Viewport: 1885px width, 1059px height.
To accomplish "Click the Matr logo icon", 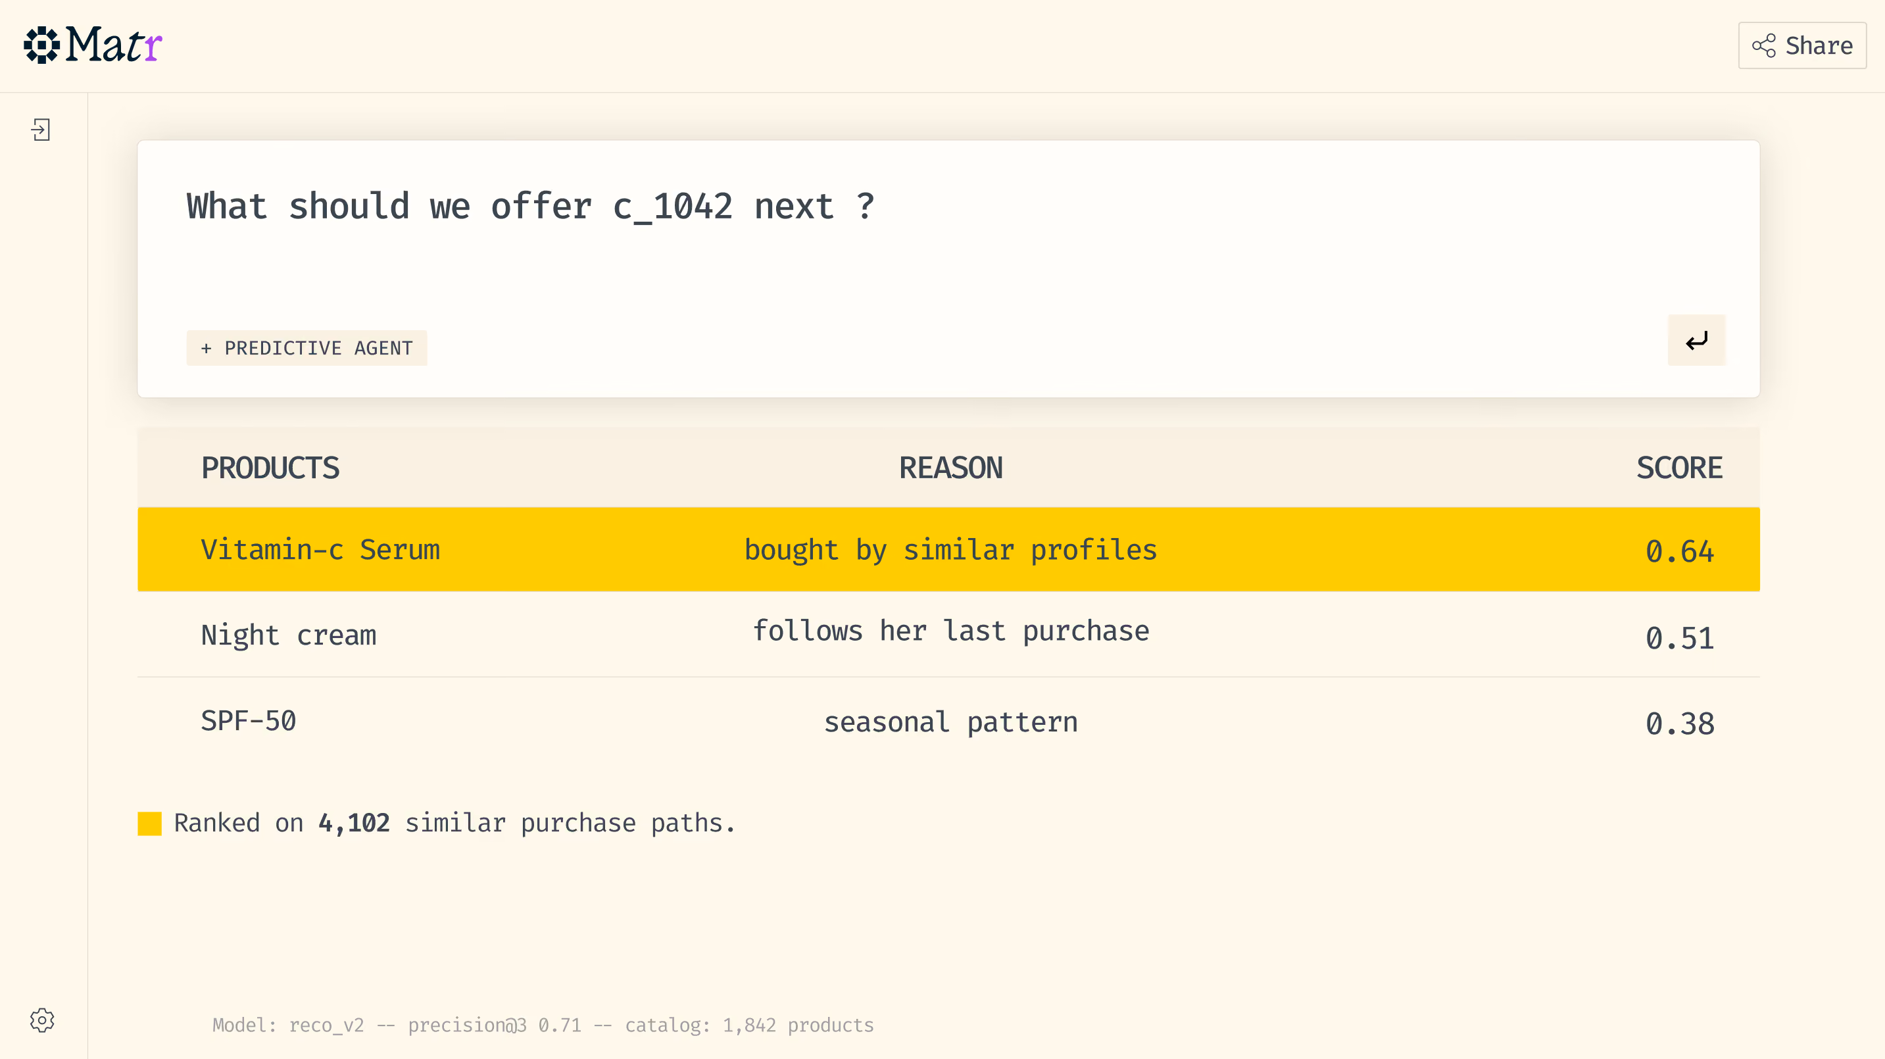I will [41, 45].
